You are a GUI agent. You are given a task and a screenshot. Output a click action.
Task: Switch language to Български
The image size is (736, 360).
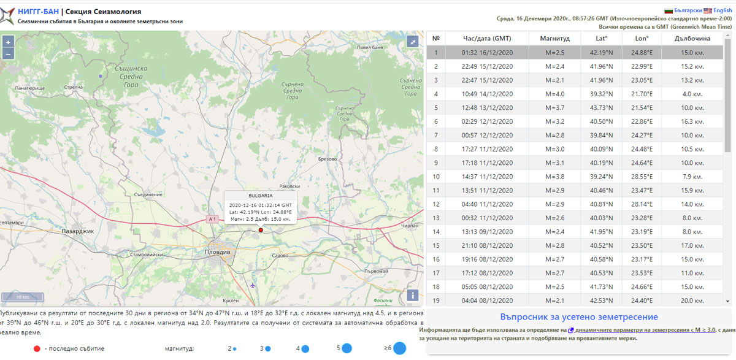tap(683, 10)
